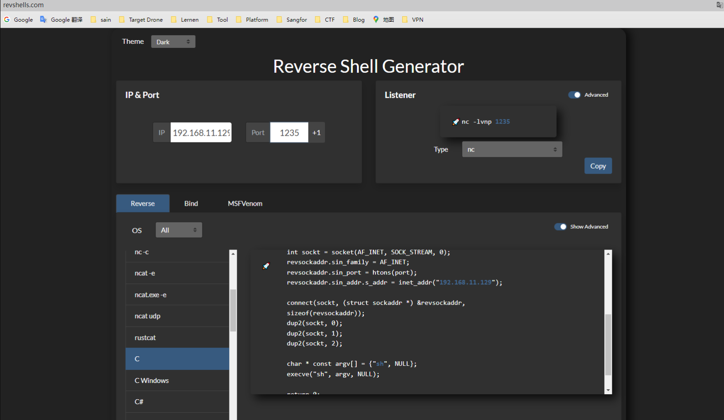
Task: Select the ncat udp shell option
Action: tap(177, 316)
